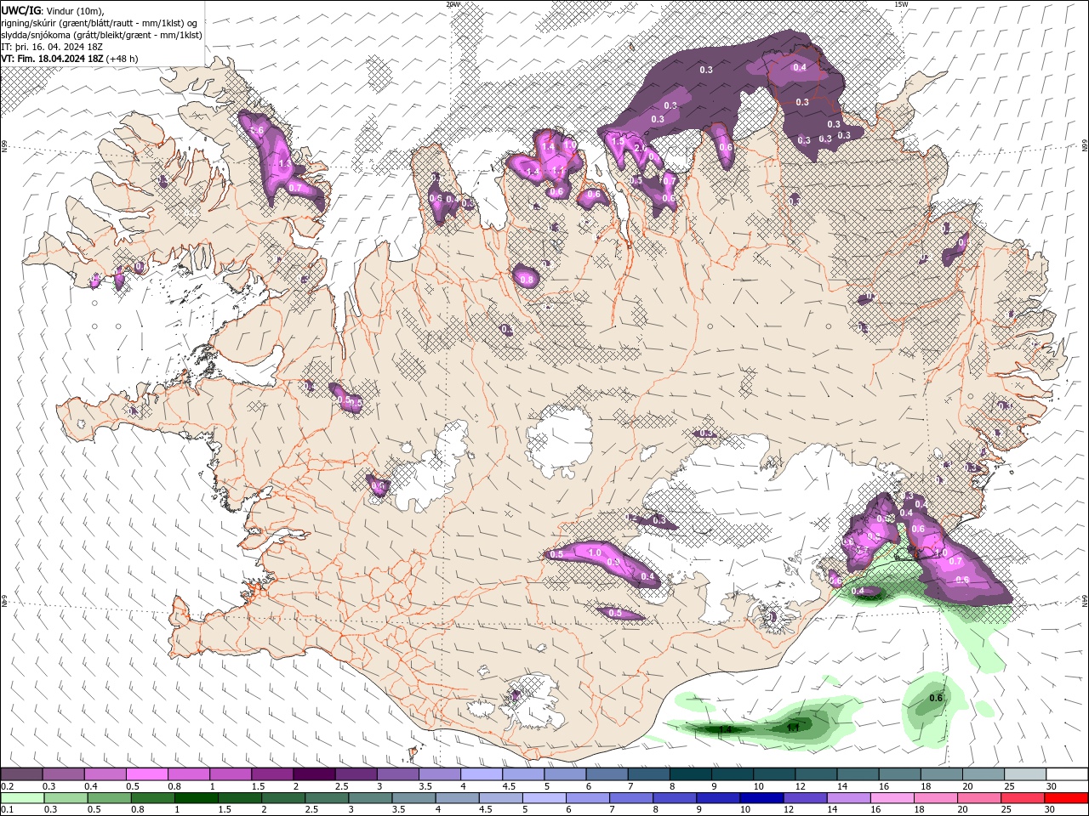This screenshot has width=1089, height=816.
Task: Click the '3.5' label under the rain scale
Action: coord(398,811)
